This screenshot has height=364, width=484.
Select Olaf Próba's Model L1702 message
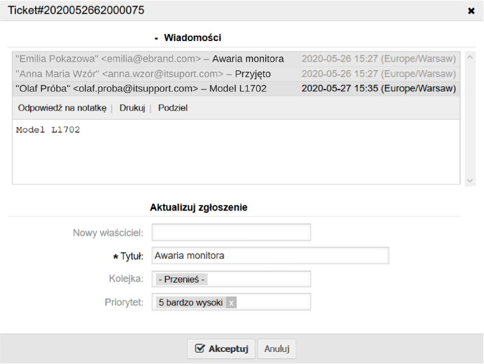[x=236, y=89]
